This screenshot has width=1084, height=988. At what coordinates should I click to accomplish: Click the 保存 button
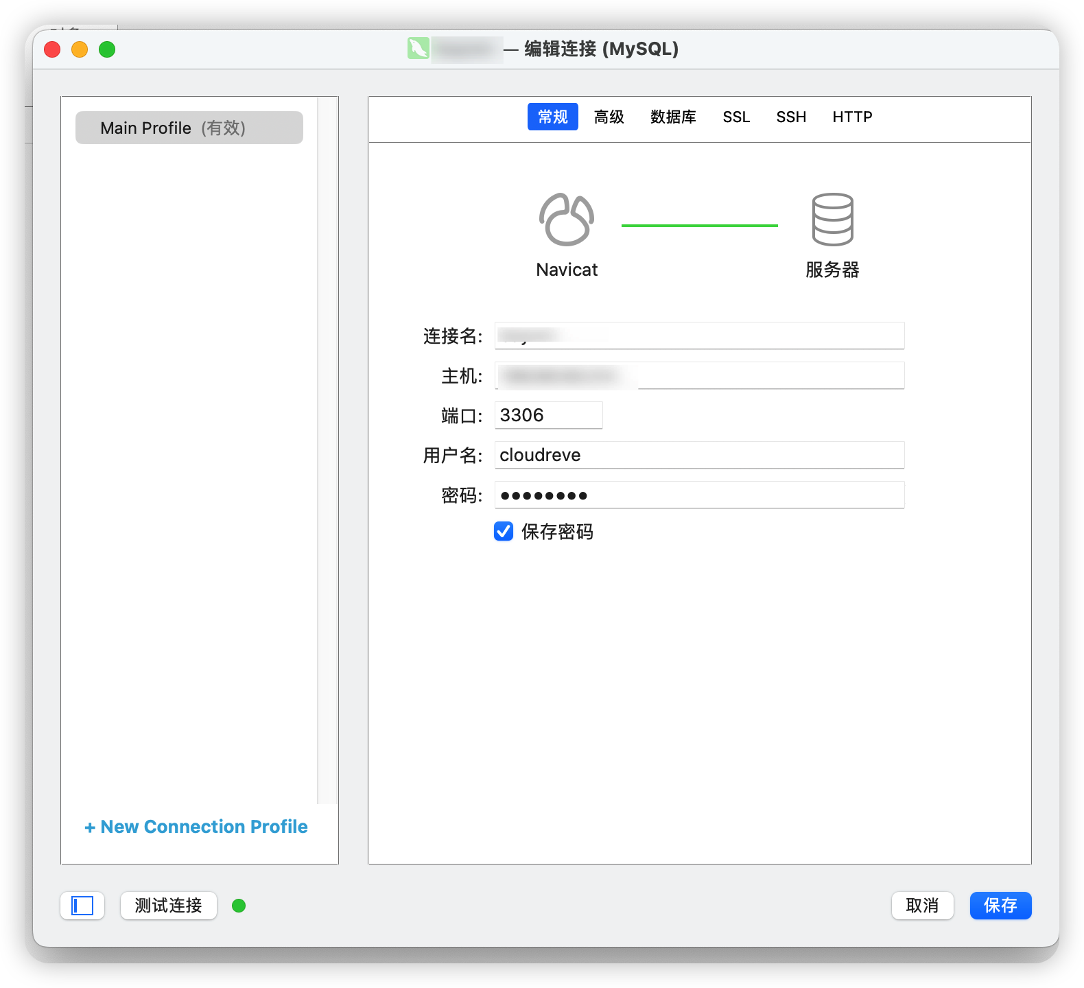tap(1001, 906)
